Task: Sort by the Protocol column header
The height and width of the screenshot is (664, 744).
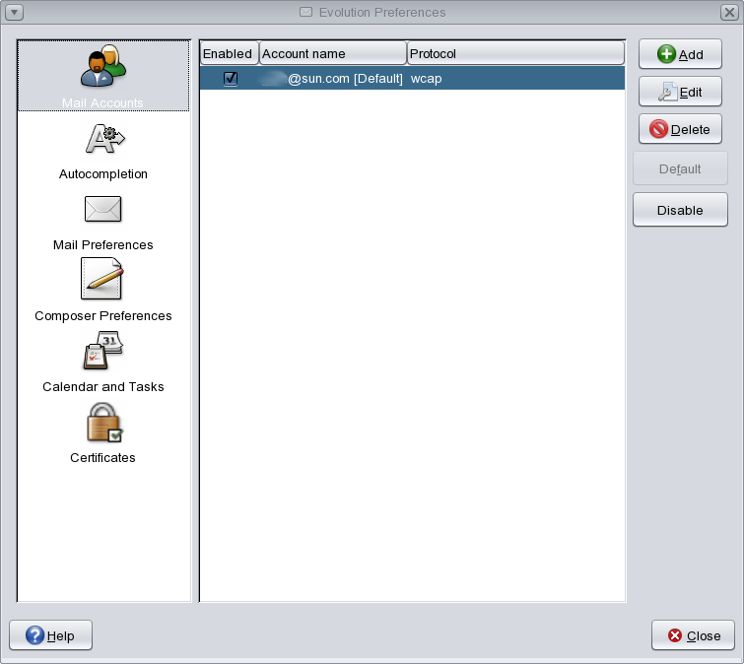Action: [x=515, y=53]
